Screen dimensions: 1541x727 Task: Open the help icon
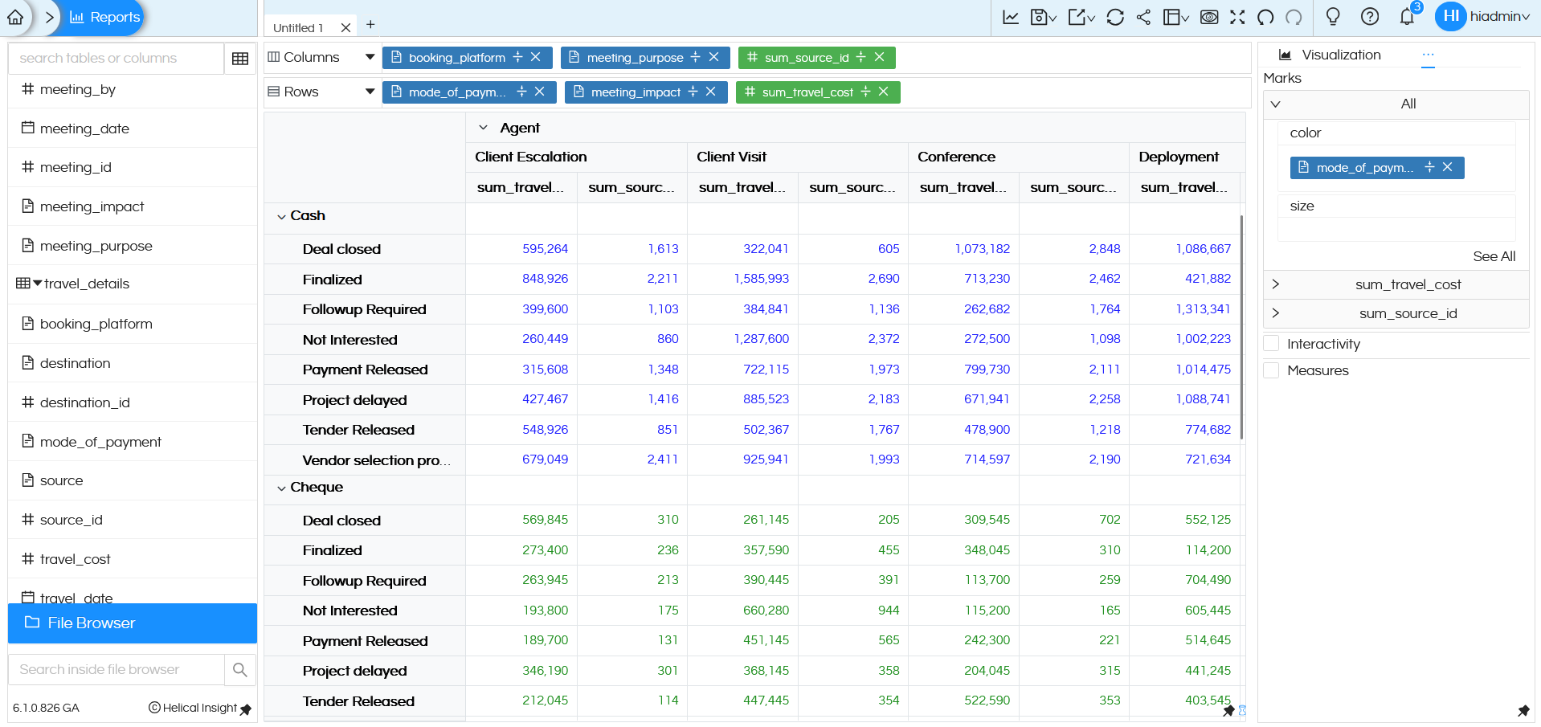[x=1369, y=17]
